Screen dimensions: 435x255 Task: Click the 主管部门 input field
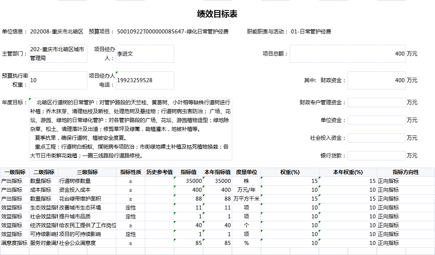point(58,54)
